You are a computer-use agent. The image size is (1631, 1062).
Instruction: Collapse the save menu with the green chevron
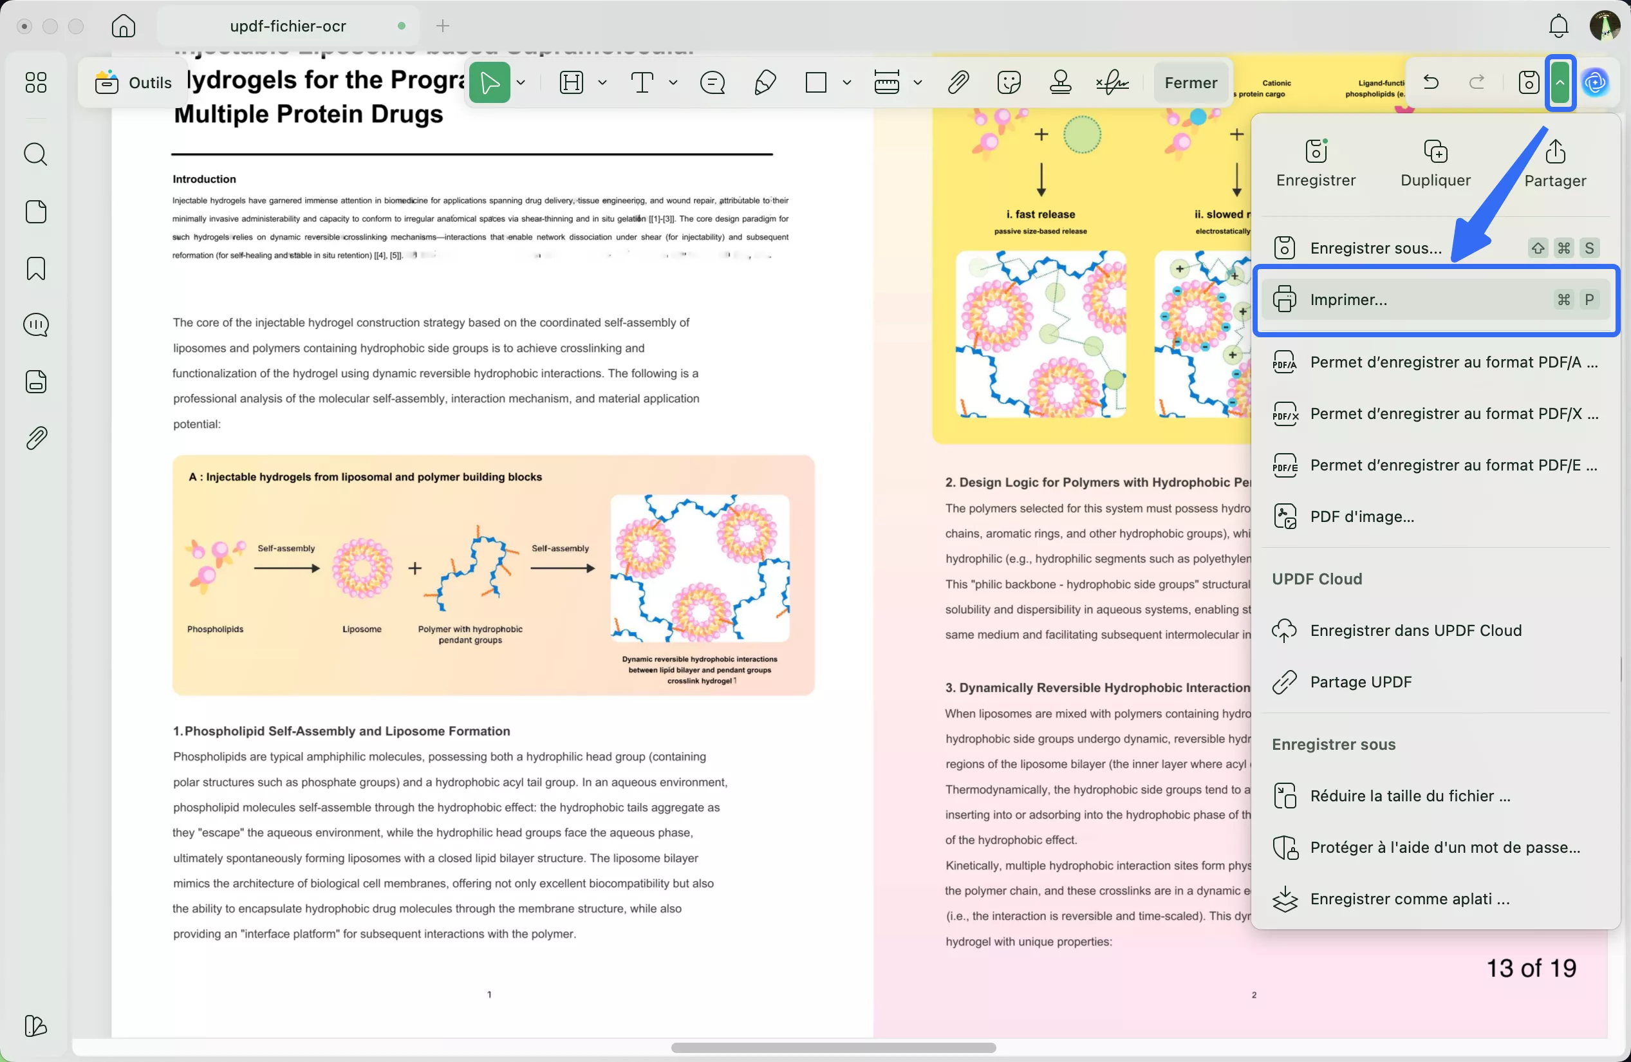[1560, 82]
